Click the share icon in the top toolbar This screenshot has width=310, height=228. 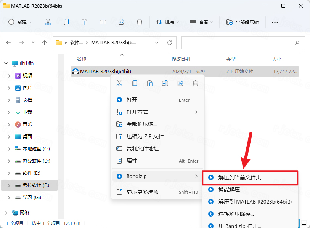[x=121, y=22]
